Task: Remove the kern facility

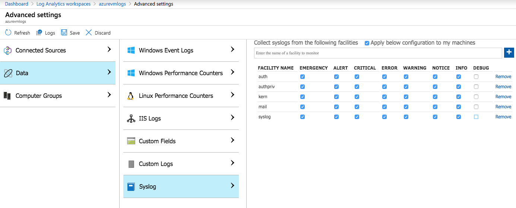Action: (x=503, y=97)
